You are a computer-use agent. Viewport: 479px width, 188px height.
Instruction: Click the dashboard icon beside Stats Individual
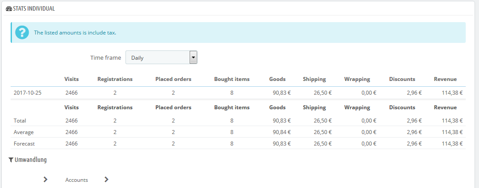8,8
